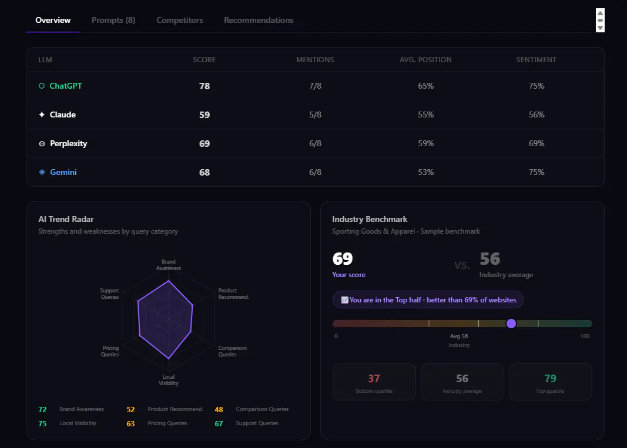Screen dimensions: 627x448
Task: Click ChatGPT's 65% average position
Action: point(426,86)
